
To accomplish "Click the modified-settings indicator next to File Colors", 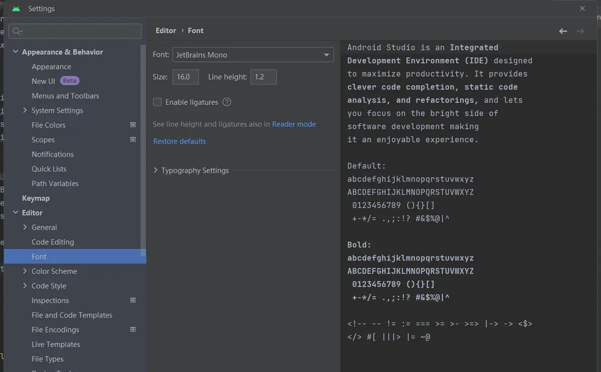I will [x=133, y=124].
